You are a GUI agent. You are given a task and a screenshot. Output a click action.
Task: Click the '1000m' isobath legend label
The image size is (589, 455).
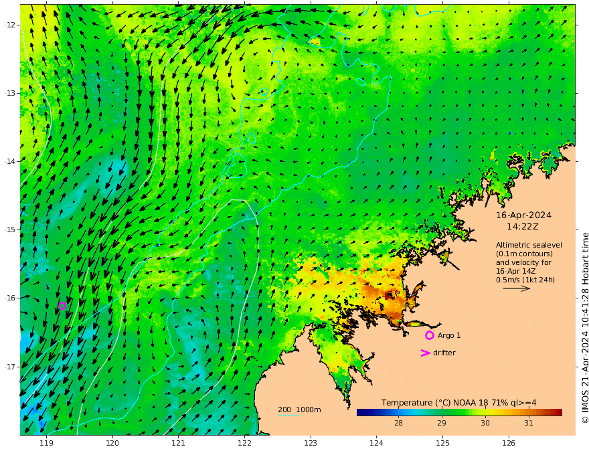coord(309,409)
